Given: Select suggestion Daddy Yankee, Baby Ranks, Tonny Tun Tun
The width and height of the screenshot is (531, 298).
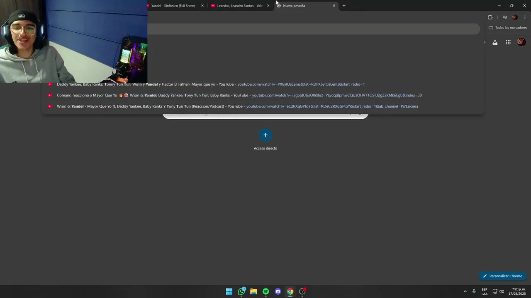Looking at the screenshot, I should (263, 84).
